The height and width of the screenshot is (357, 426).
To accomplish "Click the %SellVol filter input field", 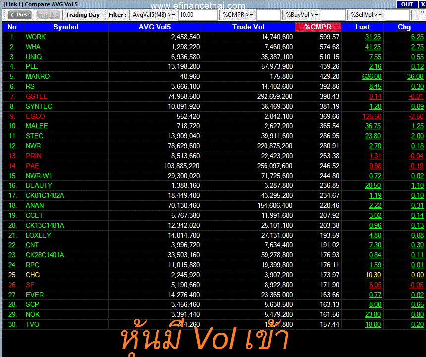I will (397, 15).
